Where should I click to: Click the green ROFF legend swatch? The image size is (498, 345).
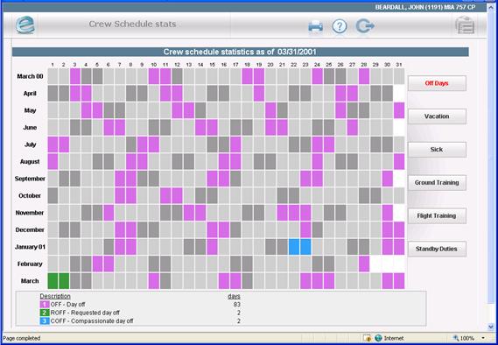[x=45, y=313]
